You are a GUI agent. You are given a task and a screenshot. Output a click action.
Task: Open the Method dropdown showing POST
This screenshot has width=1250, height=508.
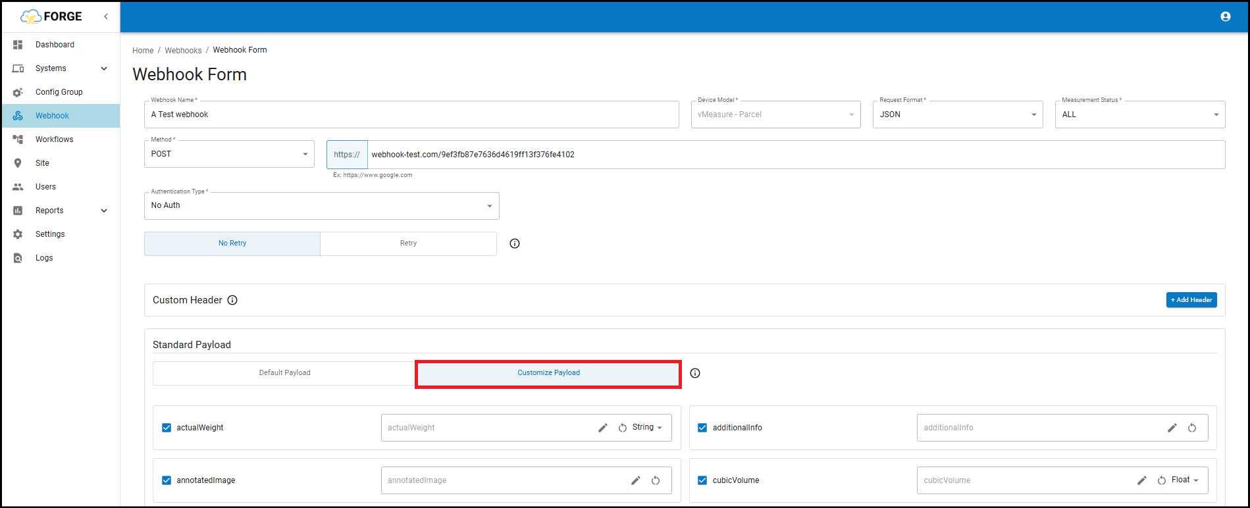click(229, 154)
